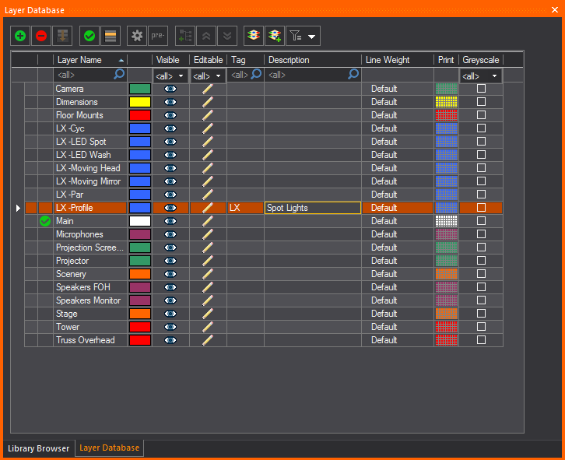565x460 pixels.
Task: Switch to the Library Browser tab
Action: click(38, 448)
